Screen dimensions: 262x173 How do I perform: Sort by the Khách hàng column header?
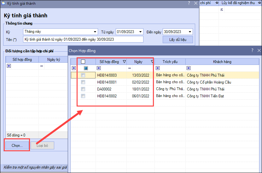(x=222, y=62)
